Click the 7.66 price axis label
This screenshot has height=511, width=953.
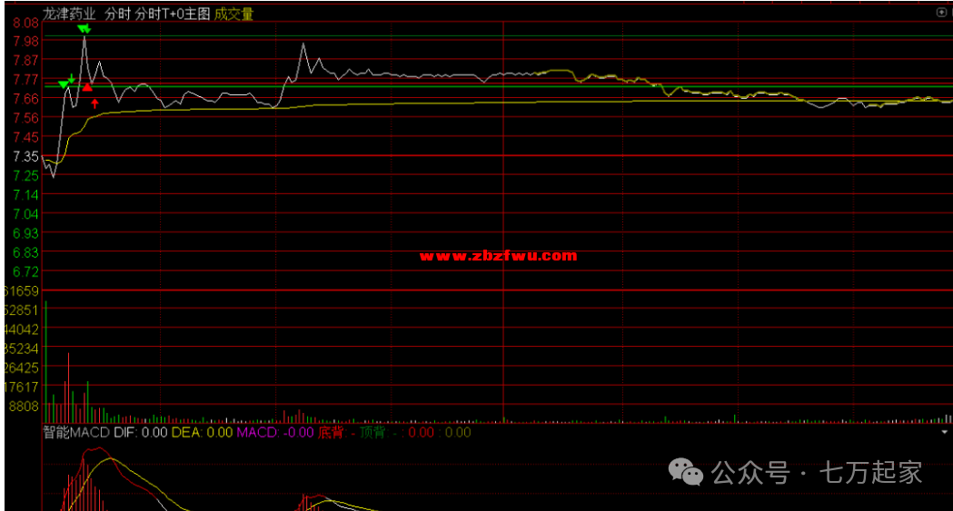pyautogui.click(x=26, y=98)
